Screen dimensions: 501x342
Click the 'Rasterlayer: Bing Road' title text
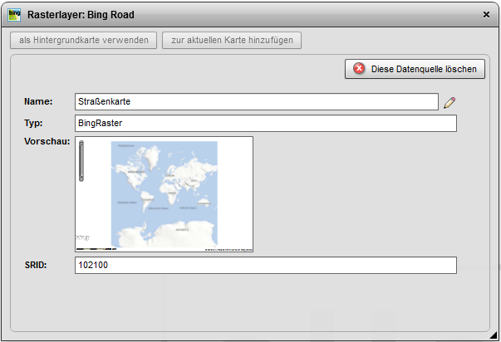click(x=81, y=15)
